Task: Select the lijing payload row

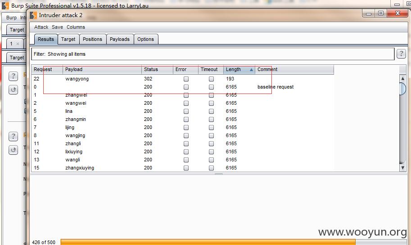Action: 182,128
